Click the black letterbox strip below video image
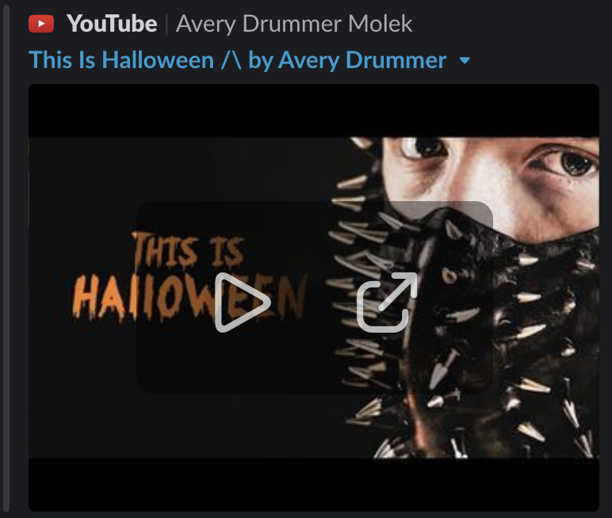612x518 pixels. (314, 485)
